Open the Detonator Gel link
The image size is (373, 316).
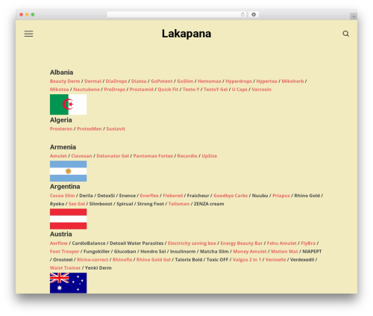pyautogui.click(x=113, y=156)
